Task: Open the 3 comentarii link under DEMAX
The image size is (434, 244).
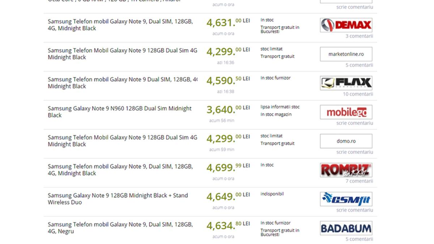Action: [359, 36]
